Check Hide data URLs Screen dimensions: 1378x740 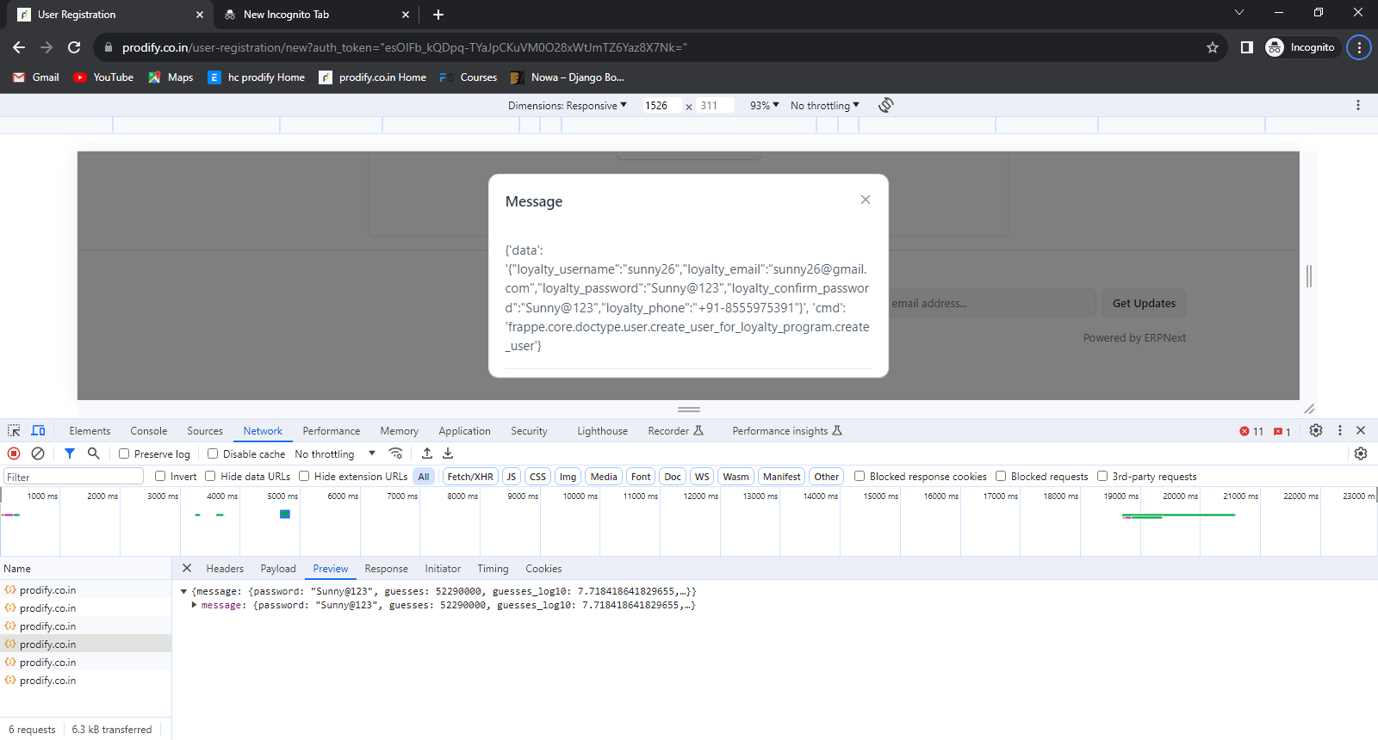point(210,476)
